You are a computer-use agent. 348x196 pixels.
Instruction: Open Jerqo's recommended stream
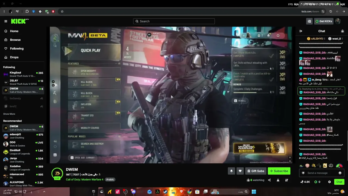tap(23, 160)
